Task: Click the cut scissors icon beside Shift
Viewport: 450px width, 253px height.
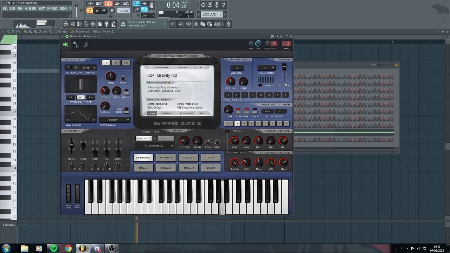Action: click(x=196, y=24)
